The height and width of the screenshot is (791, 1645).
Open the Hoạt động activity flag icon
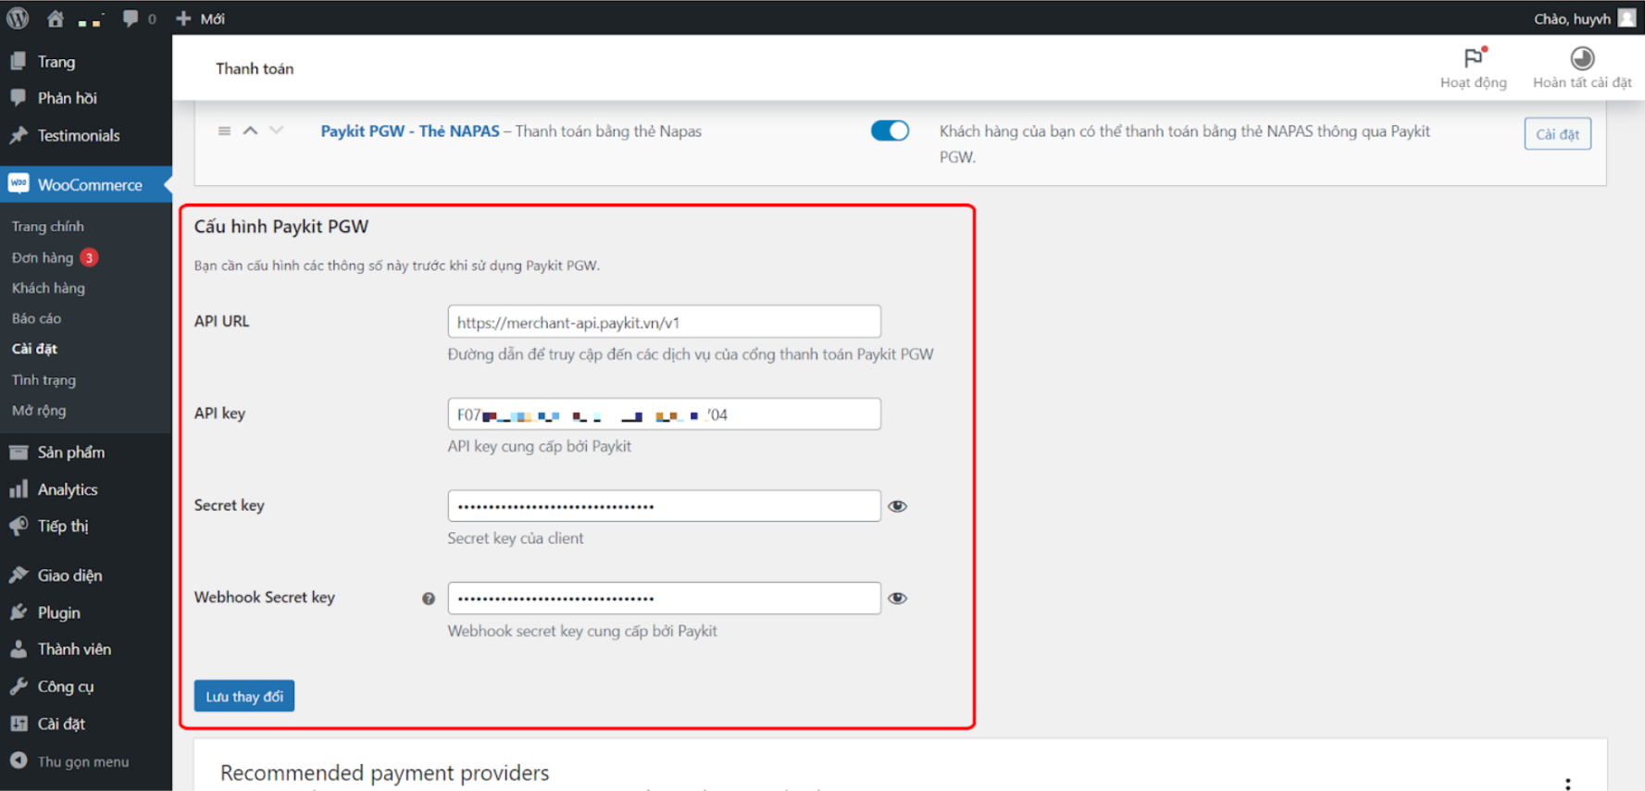(x=1474, y=58)
